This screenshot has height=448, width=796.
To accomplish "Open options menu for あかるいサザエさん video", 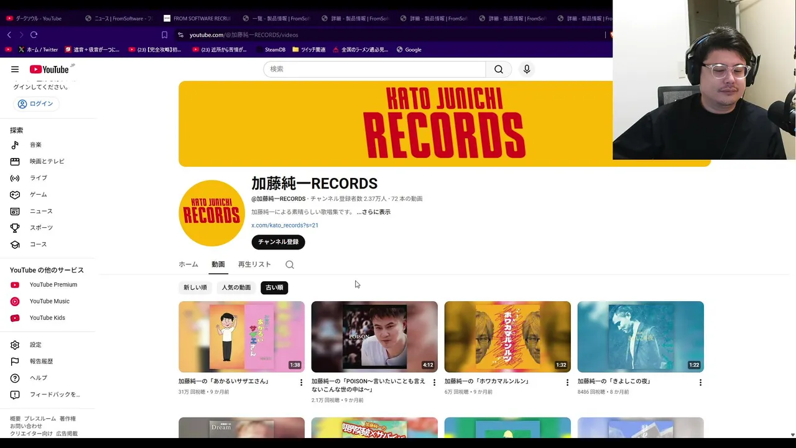I will click(301, 383).
